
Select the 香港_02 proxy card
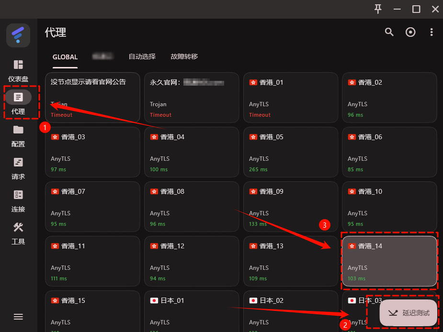tap(389, 98)
